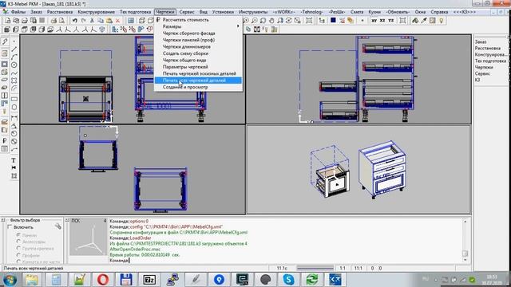Open the 'Файлы' menu
Image resolution: width=511 pixels, height=287 pixels.
(x=18, y=12)
